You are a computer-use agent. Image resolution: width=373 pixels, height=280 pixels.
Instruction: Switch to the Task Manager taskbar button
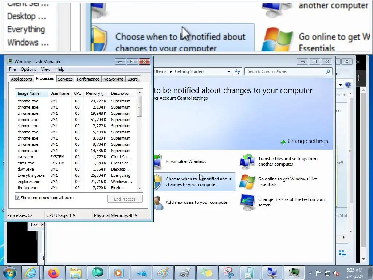pos(294,273)
